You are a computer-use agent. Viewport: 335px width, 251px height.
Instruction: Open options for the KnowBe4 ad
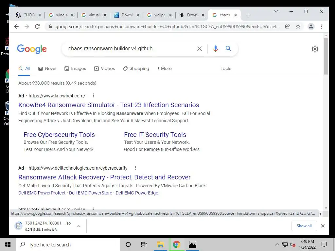point(93,96)
